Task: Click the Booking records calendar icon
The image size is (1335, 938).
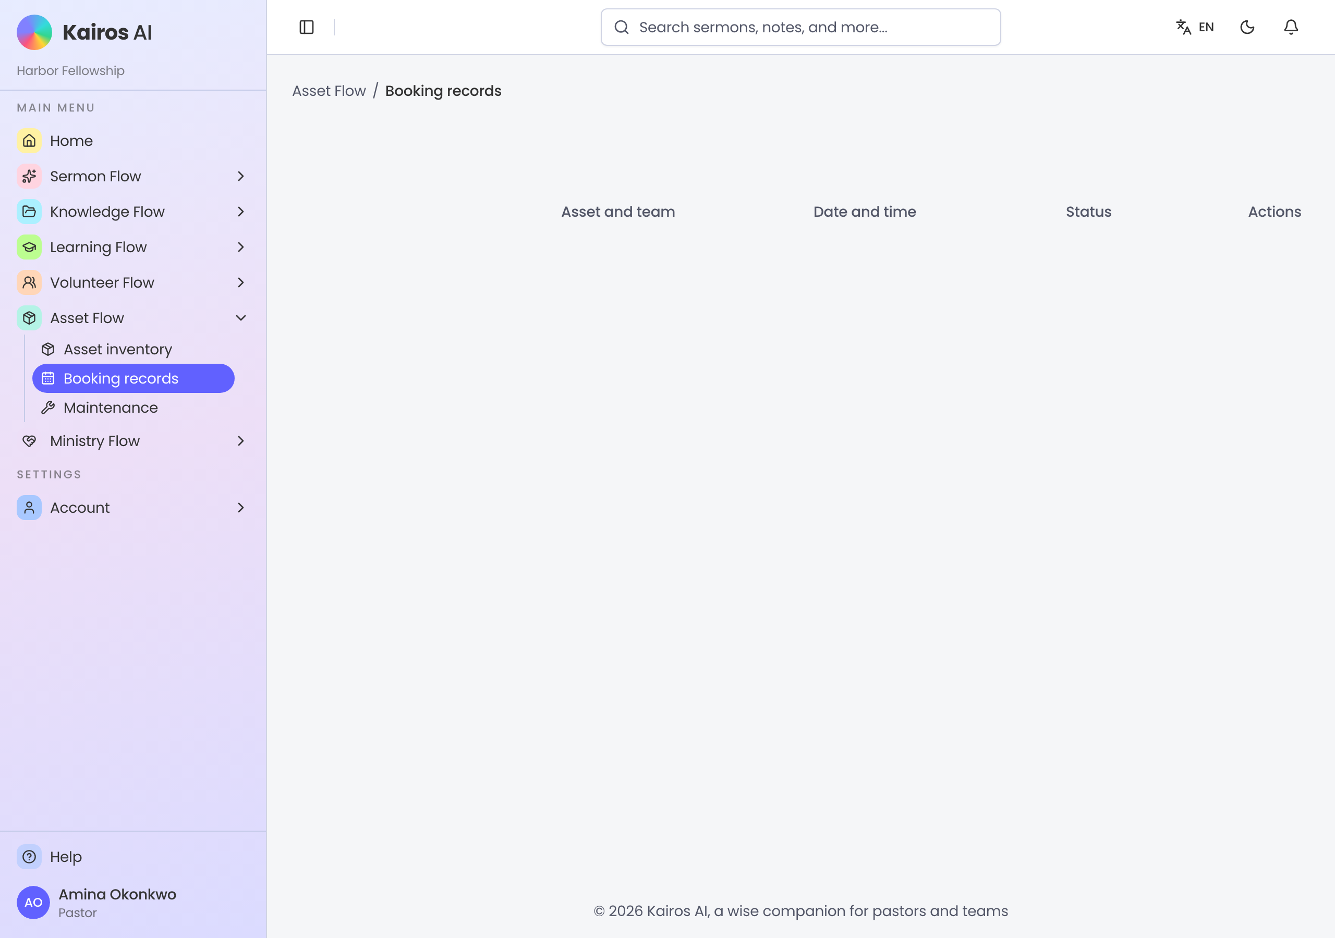Action: [x=48, y=378]
